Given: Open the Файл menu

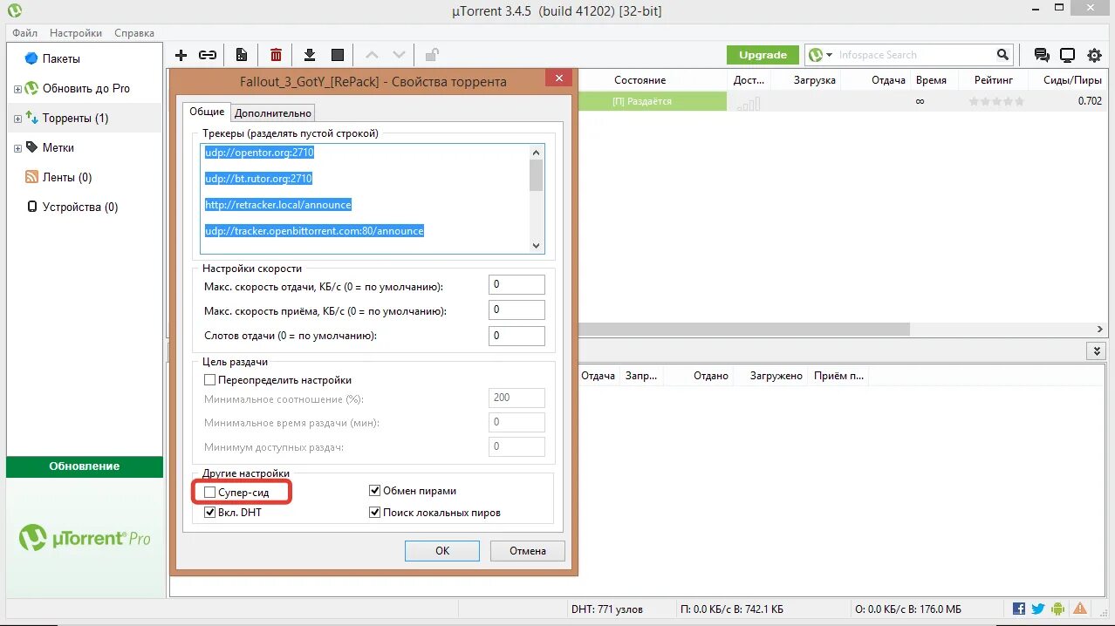Looking at the screenshot, I should pos(25,33).
